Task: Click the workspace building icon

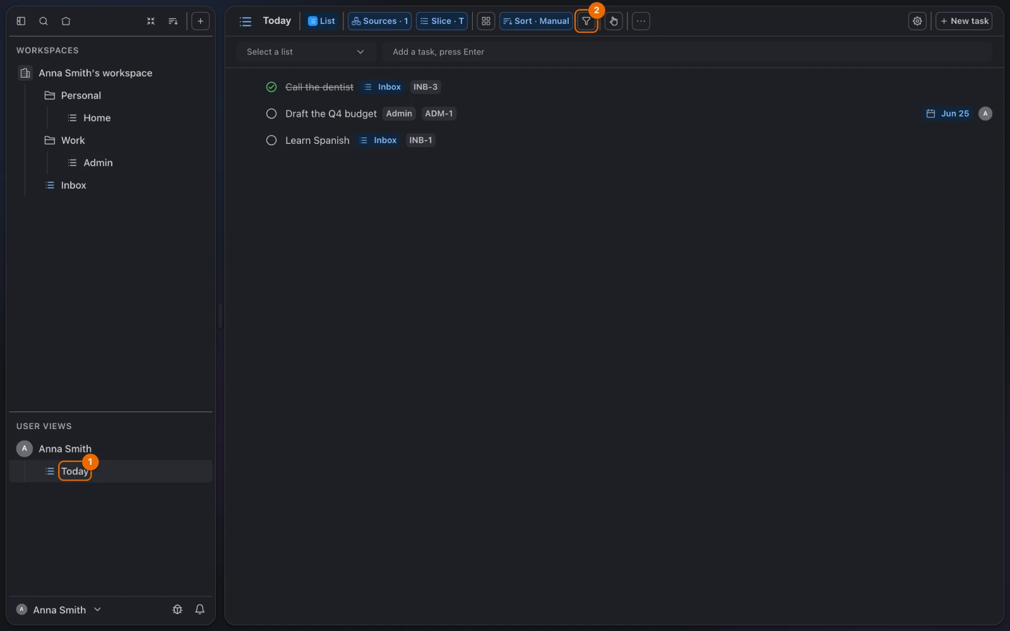Action: tap(25, 73)
